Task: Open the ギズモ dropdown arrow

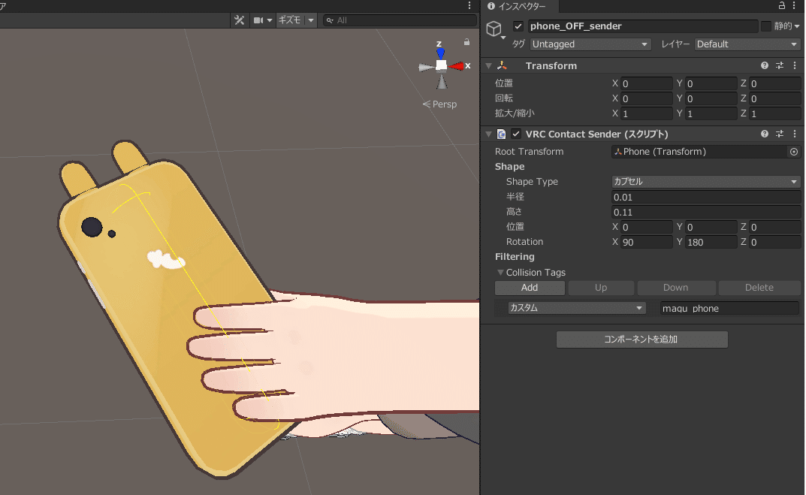Action: [x=310, y=20]
